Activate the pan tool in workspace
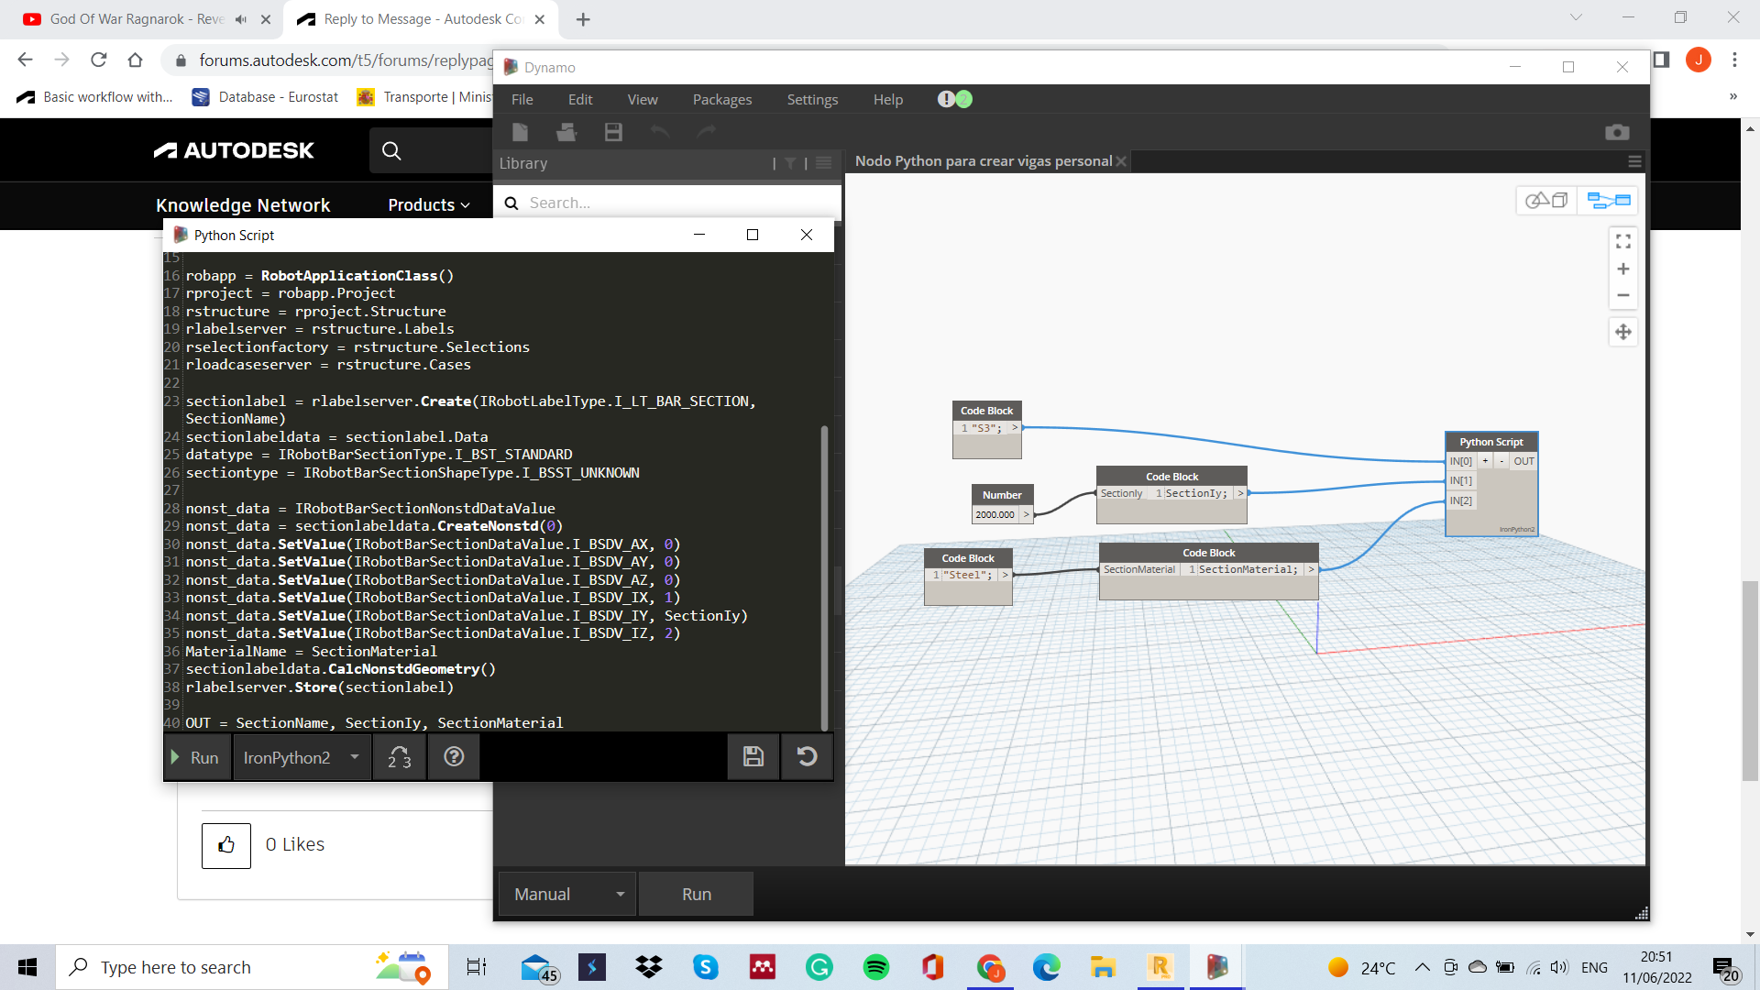 coord(1622,332)
